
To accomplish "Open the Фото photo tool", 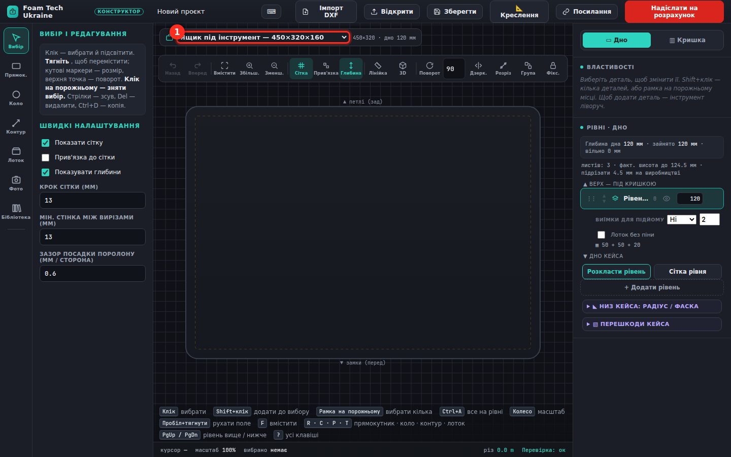I will (16, 183).
